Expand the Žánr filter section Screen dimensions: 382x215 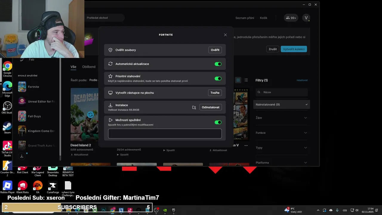click(282, 118)
